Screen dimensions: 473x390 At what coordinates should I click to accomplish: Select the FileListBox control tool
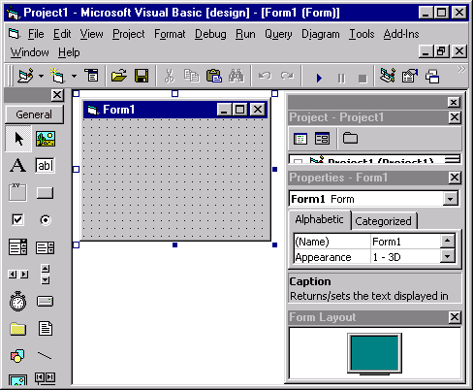[x=46, y=329]
